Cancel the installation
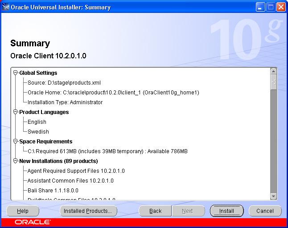 [x=265, y=211]
